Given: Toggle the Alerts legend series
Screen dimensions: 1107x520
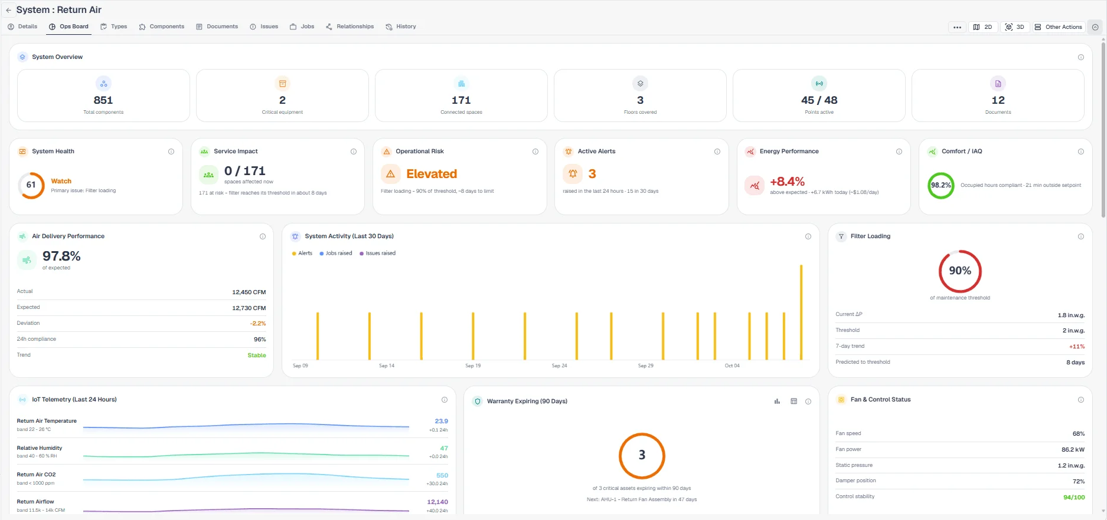Looking at the screenshot, I should click(302, 254).
